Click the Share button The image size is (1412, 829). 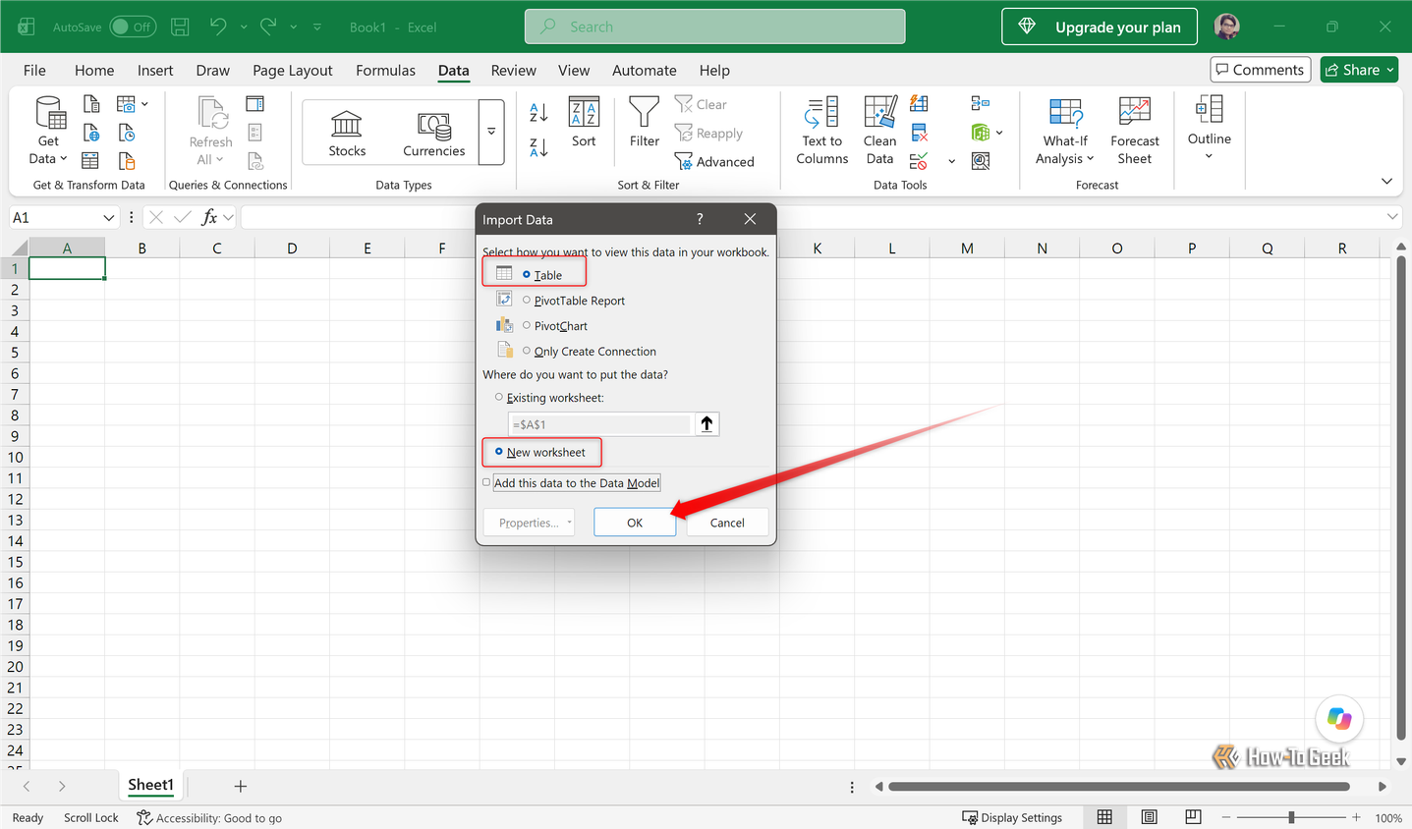tap(1360, 70)
